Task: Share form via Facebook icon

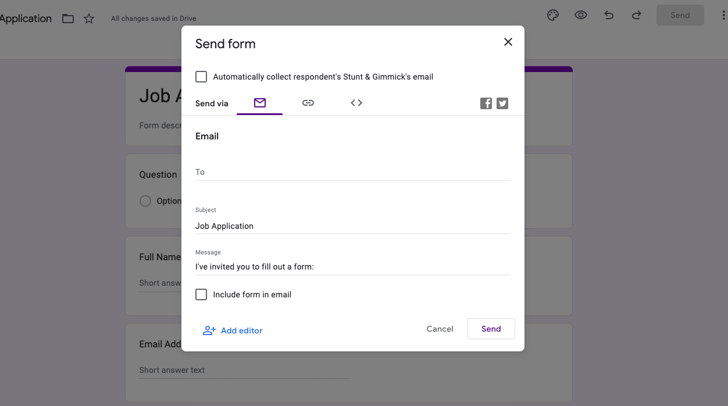Action: point(486,103)
